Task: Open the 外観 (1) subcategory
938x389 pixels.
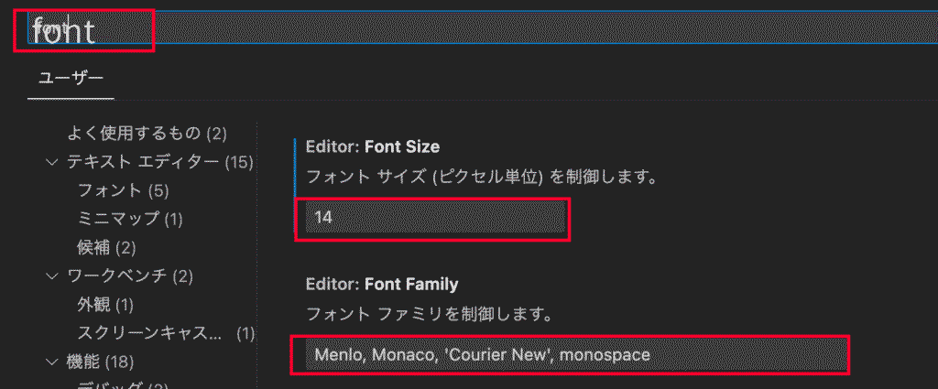Action: point(105,304)
